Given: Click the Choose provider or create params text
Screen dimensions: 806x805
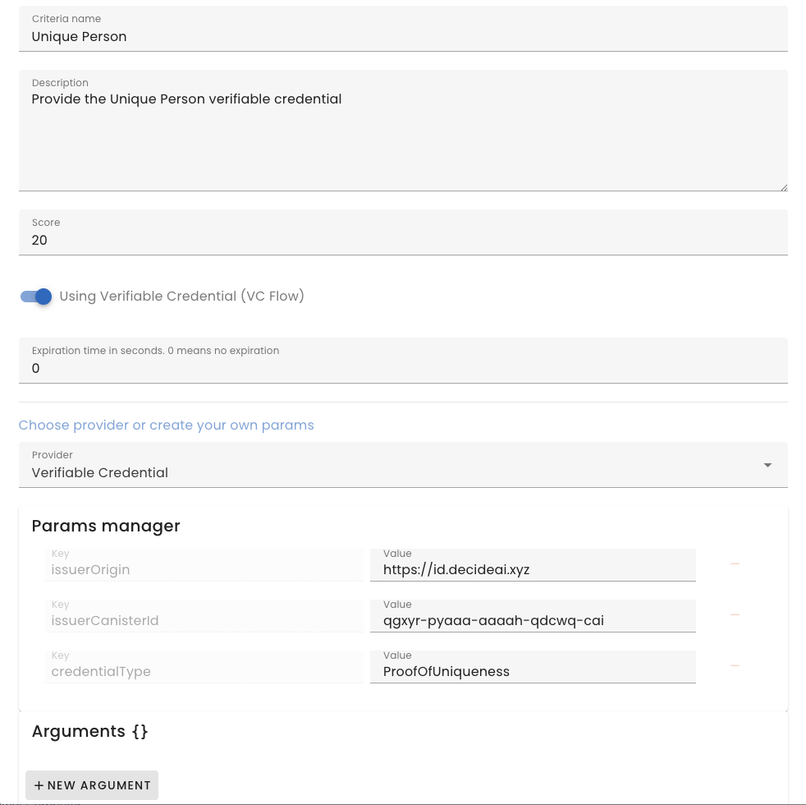Looking at the screenshot, I should [167, 425].
